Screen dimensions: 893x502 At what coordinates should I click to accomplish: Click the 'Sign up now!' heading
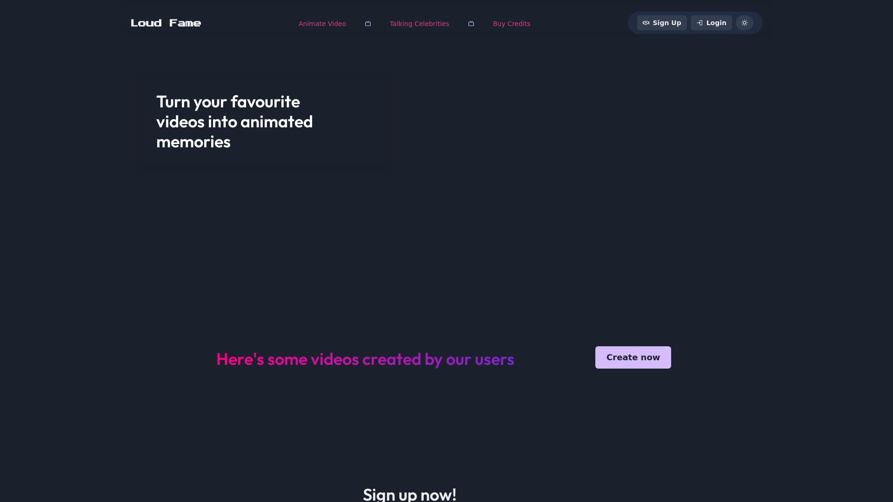click(x=410, y=495)
